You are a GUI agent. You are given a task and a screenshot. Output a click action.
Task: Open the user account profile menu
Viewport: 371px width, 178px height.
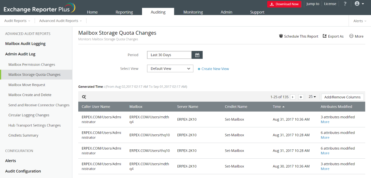pyautogui.click(x=359, y=4)
